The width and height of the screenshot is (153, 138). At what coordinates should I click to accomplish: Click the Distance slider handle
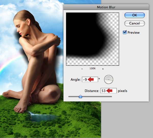coord(80,97)
